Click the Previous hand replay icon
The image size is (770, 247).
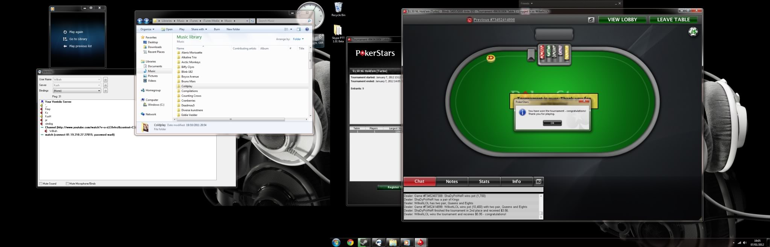point(469,20)
